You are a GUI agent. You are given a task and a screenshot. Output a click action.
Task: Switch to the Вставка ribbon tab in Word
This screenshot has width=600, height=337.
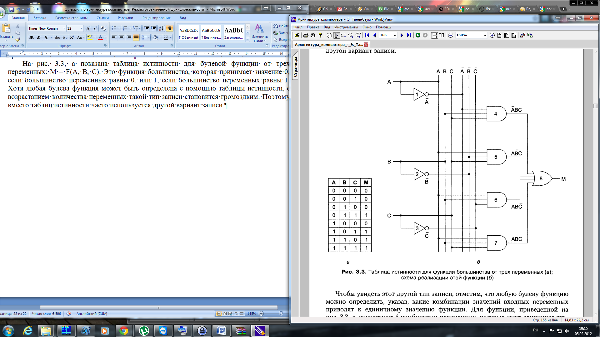(40, 18)
